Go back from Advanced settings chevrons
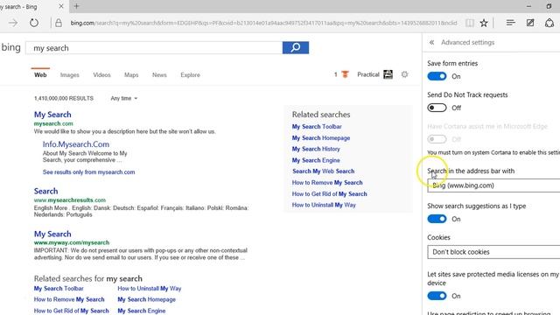The image size is (560, 315). pyautogui.click(x=431, y=42)
